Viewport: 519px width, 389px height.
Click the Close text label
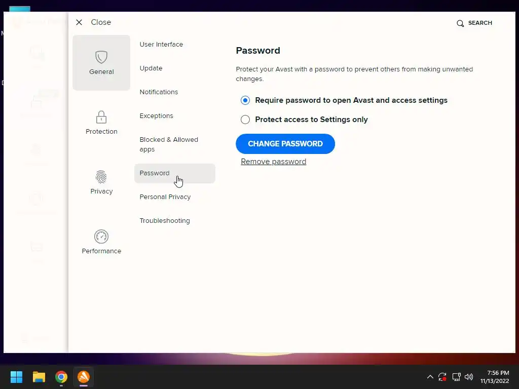pos(101,22)
